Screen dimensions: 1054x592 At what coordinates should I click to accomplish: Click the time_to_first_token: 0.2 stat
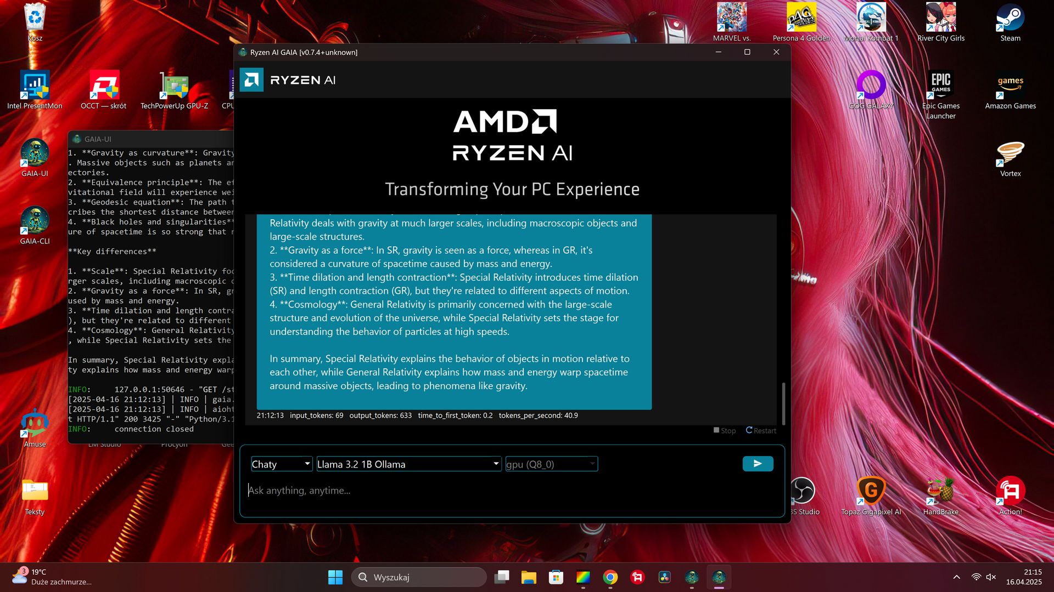pyautogui.click(x=455, y=415)
